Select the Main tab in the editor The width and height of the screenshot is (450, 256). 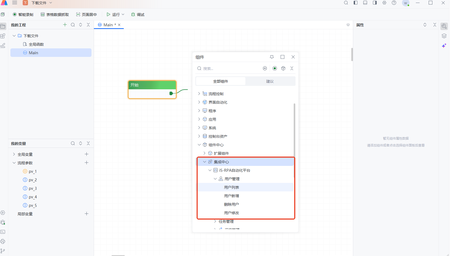click(x=108, y=25)
